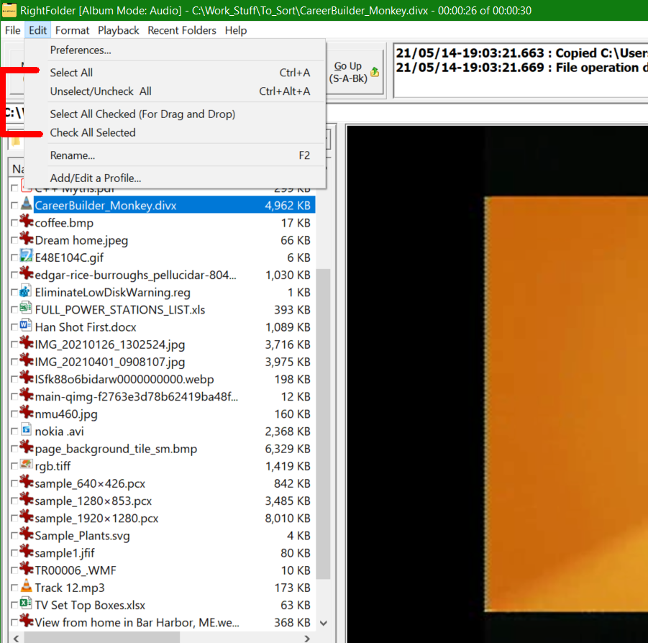Viewport: 648px width, 643px height.
Task: Close the open Edit menu
Action: pos(37,31)
